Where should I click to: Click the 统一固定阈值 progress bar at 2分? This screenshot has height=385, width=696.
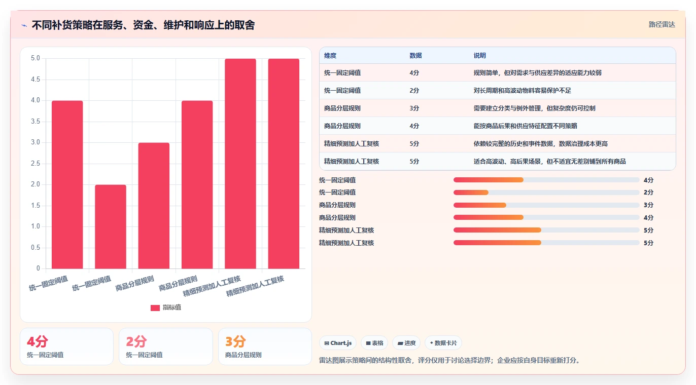[546, 192]
